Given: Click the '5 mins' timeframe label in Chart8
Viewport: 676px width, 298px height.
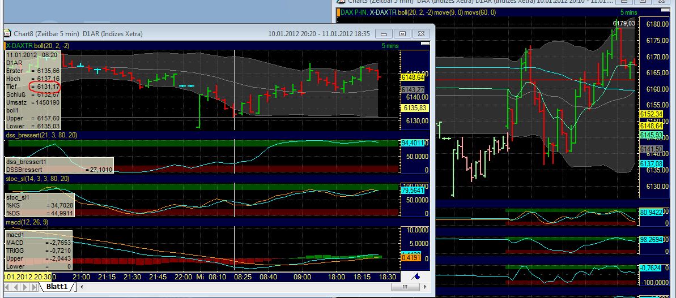Looking at the screenshot, I should (x=390, y=46).
